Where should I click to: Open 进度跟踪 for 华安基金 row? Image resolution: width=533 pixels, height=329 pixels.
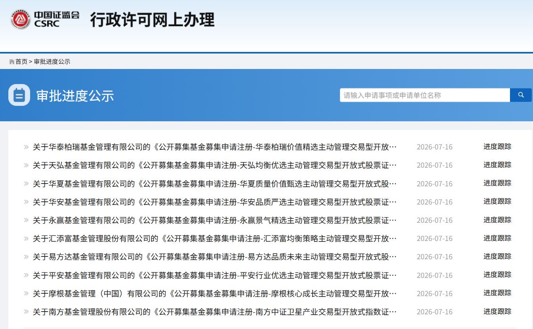click(497, 201)
